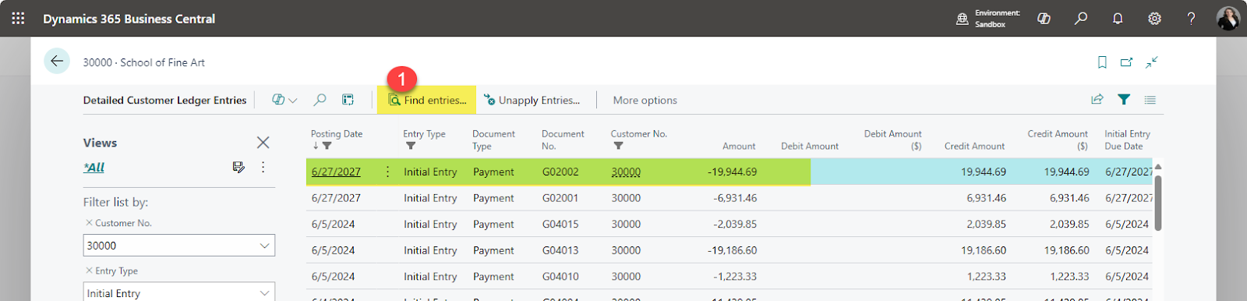Remove the Entry Type filter

click(x=89, y=270)
